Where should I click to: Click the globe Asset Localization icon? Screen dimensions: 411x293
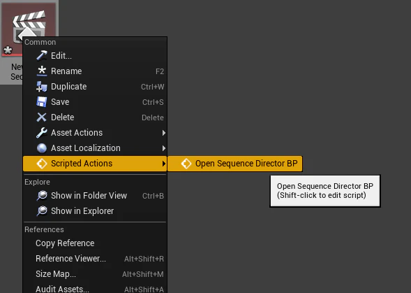pyautogui.click(x=42, y=148)
